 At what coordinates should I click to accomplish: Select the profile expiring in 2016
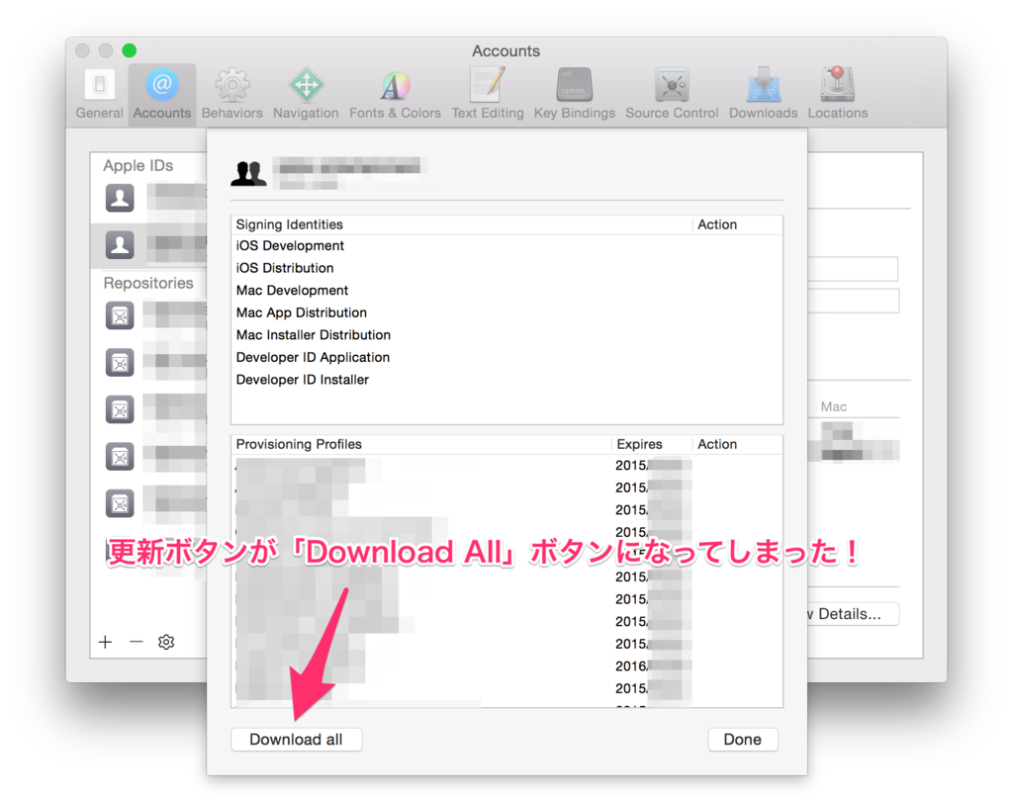click(506, 666)
